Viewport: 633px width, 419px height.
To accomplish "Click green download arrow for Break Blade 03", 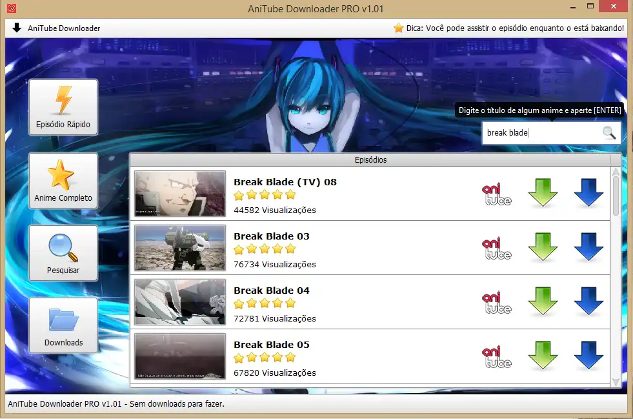I will (543, 247).
